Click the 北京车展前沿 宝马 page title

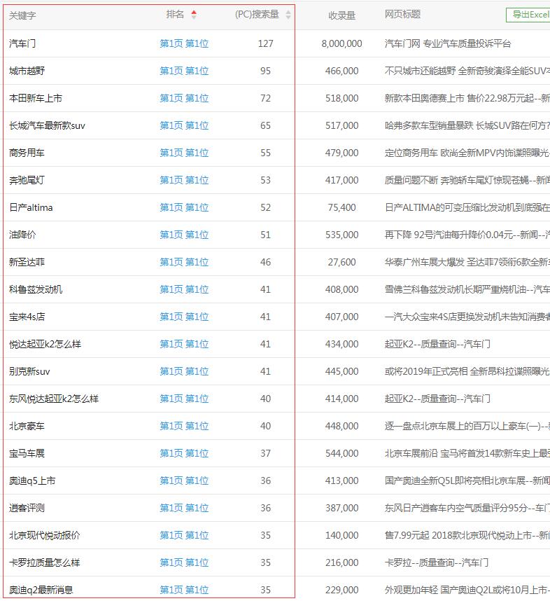[x=467, y=453]
